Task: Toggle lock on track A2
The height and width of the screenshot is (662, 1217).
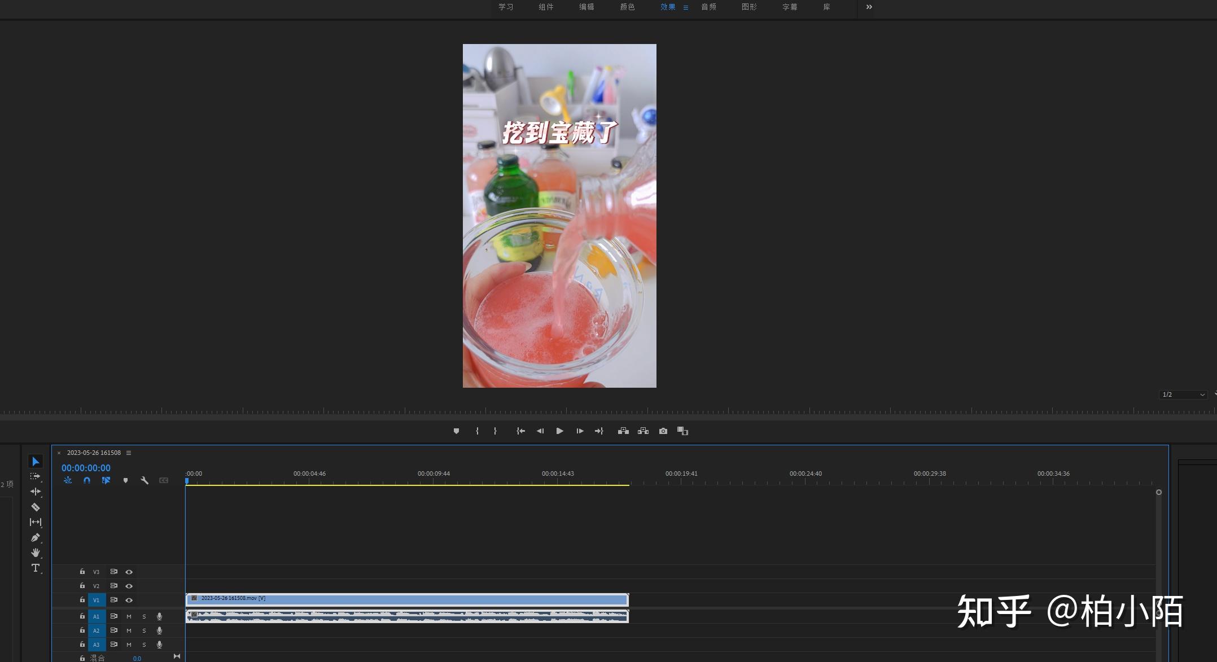Action: click(x=82, y=630)
